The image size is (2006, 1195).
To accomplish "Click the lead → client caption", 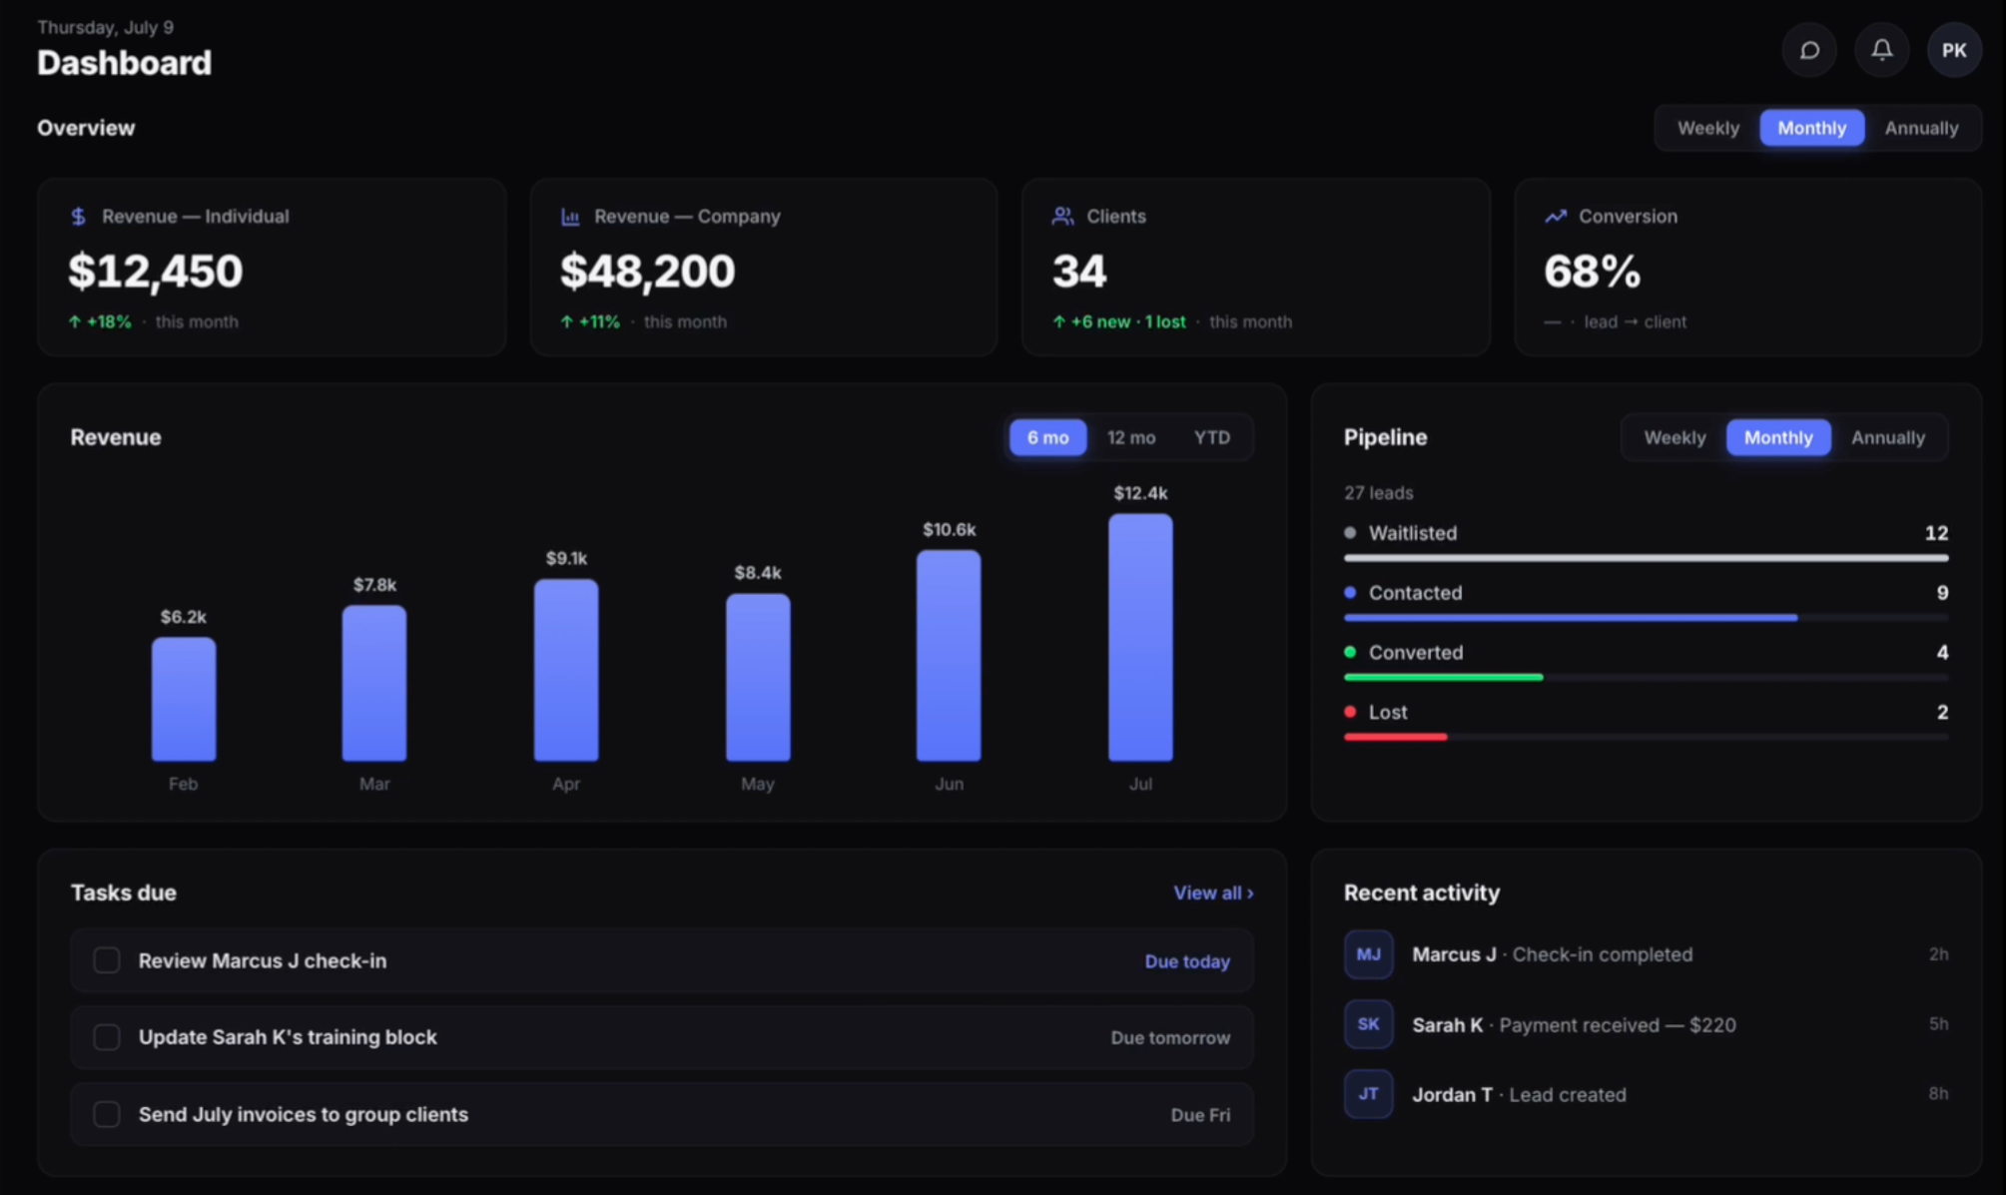I will (1635, 321).
